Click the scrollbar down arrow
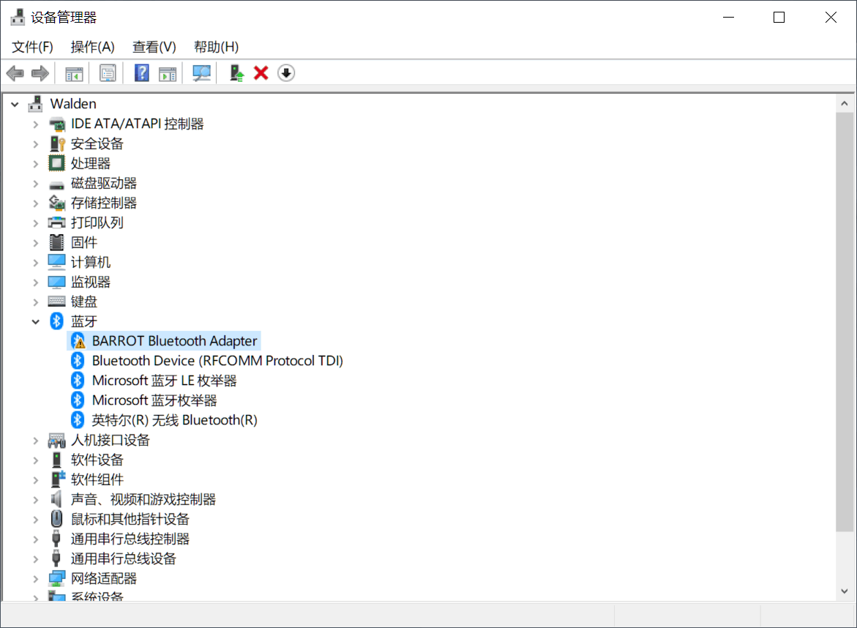Screen dimensions: 857x628 pos(845,591)
